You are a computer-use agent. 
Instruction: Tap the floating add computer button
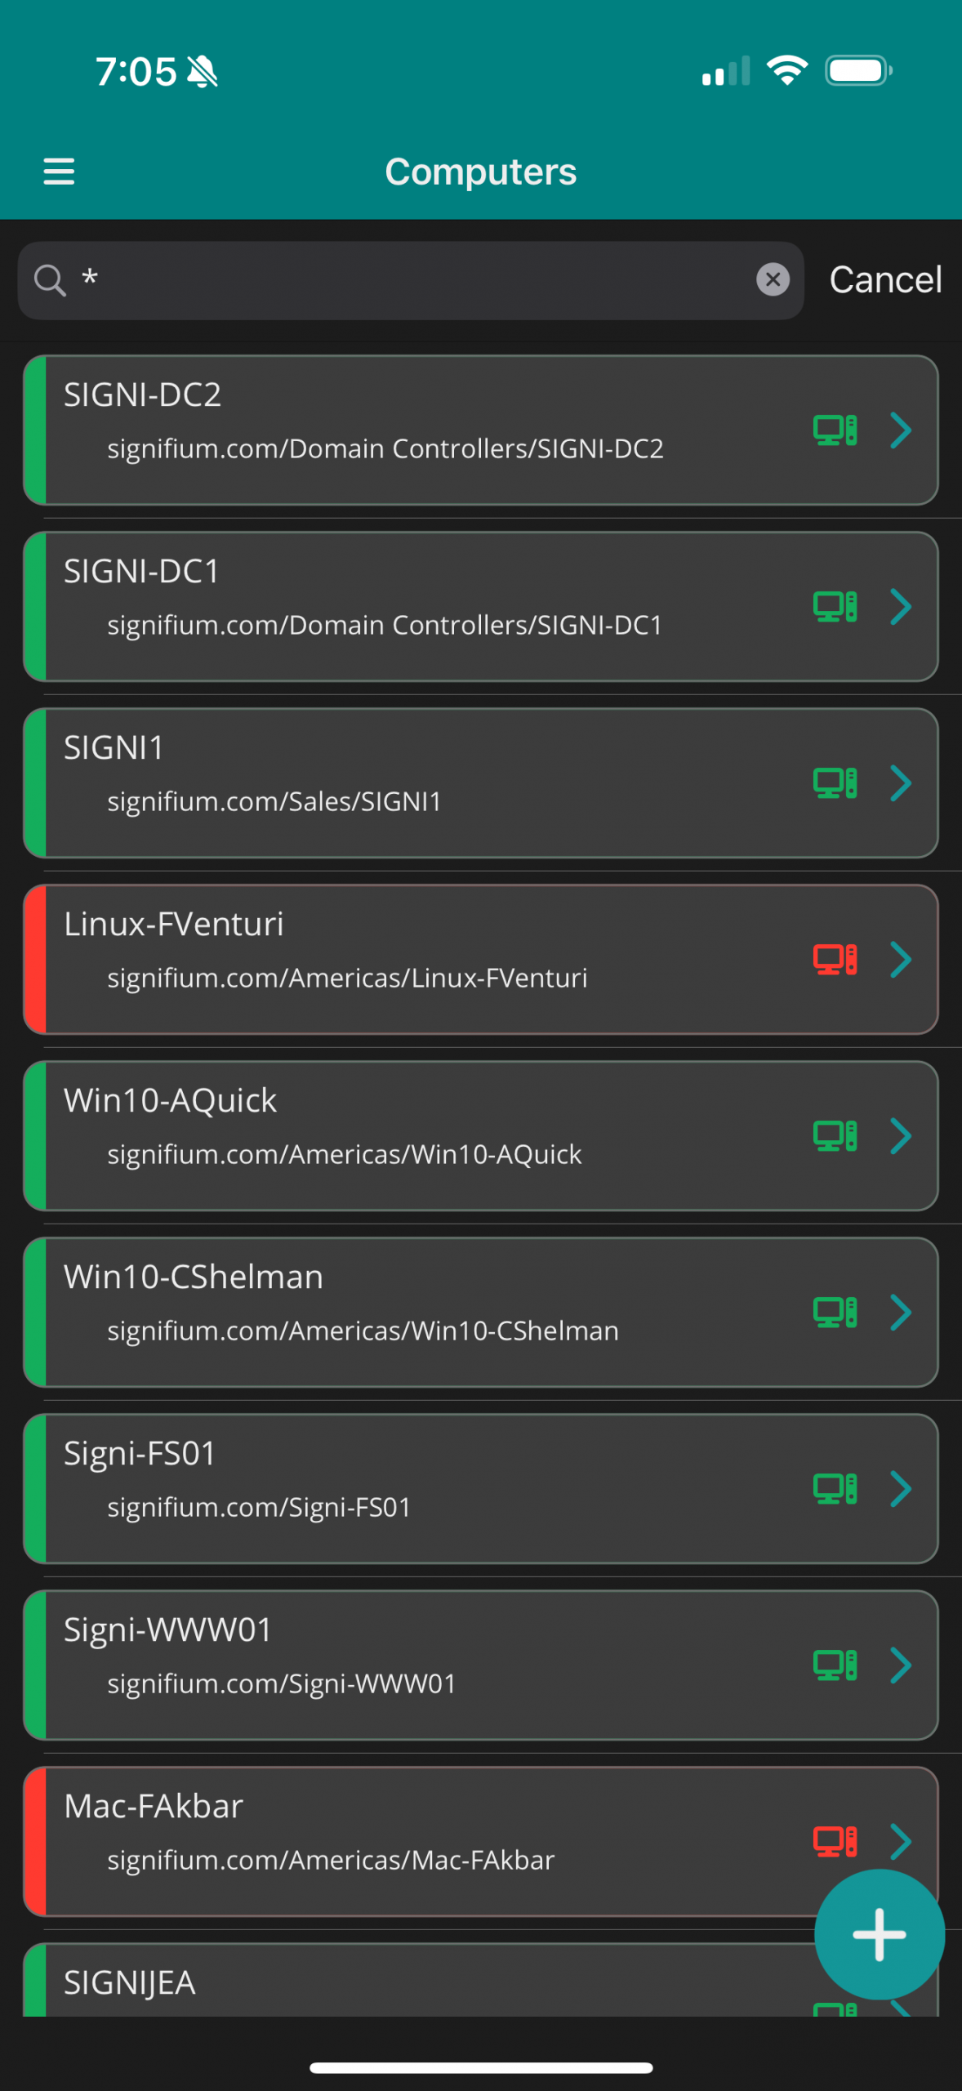(879, 1933)
